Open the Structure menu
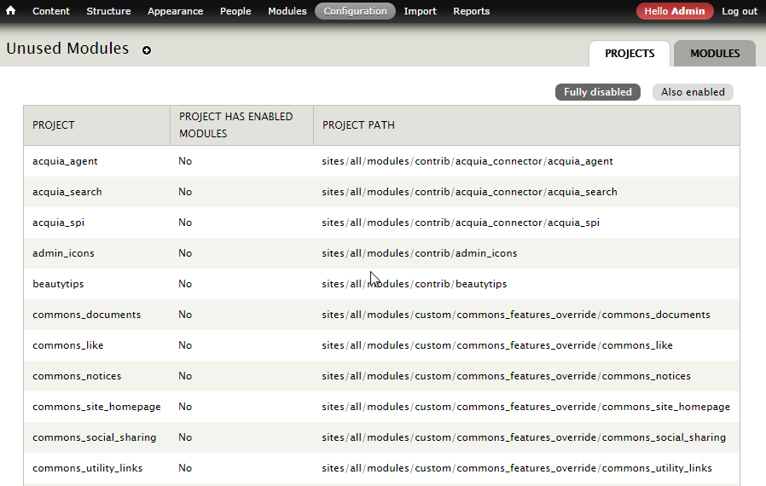Viewport: 766px width, 486px height. click(108, 11)
